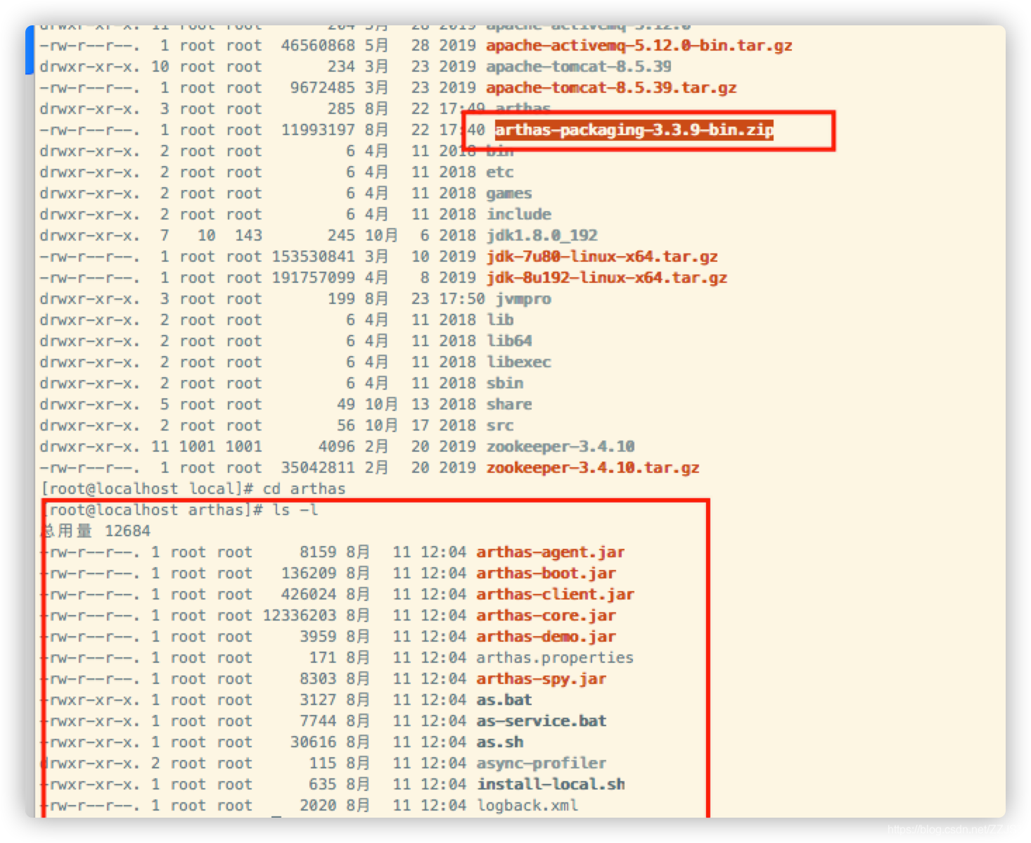Viewport: 1031px width, 843px height.
Task: Select apache-activemq-5.12.0-bin.tar.gz file name
Action: pos(639,46)
